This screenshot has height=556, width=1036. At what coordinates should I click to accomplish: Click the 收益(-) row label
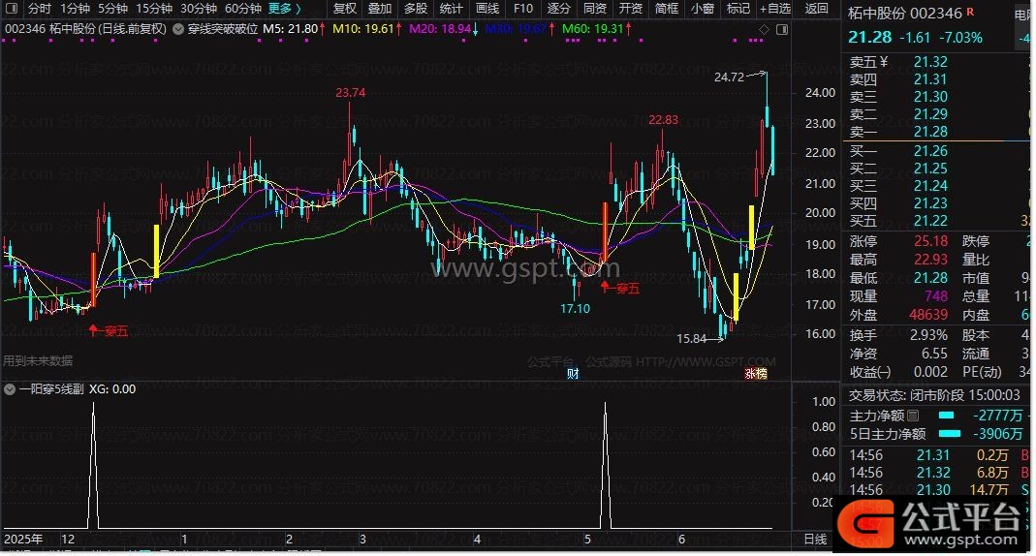(x=870, y=372)
